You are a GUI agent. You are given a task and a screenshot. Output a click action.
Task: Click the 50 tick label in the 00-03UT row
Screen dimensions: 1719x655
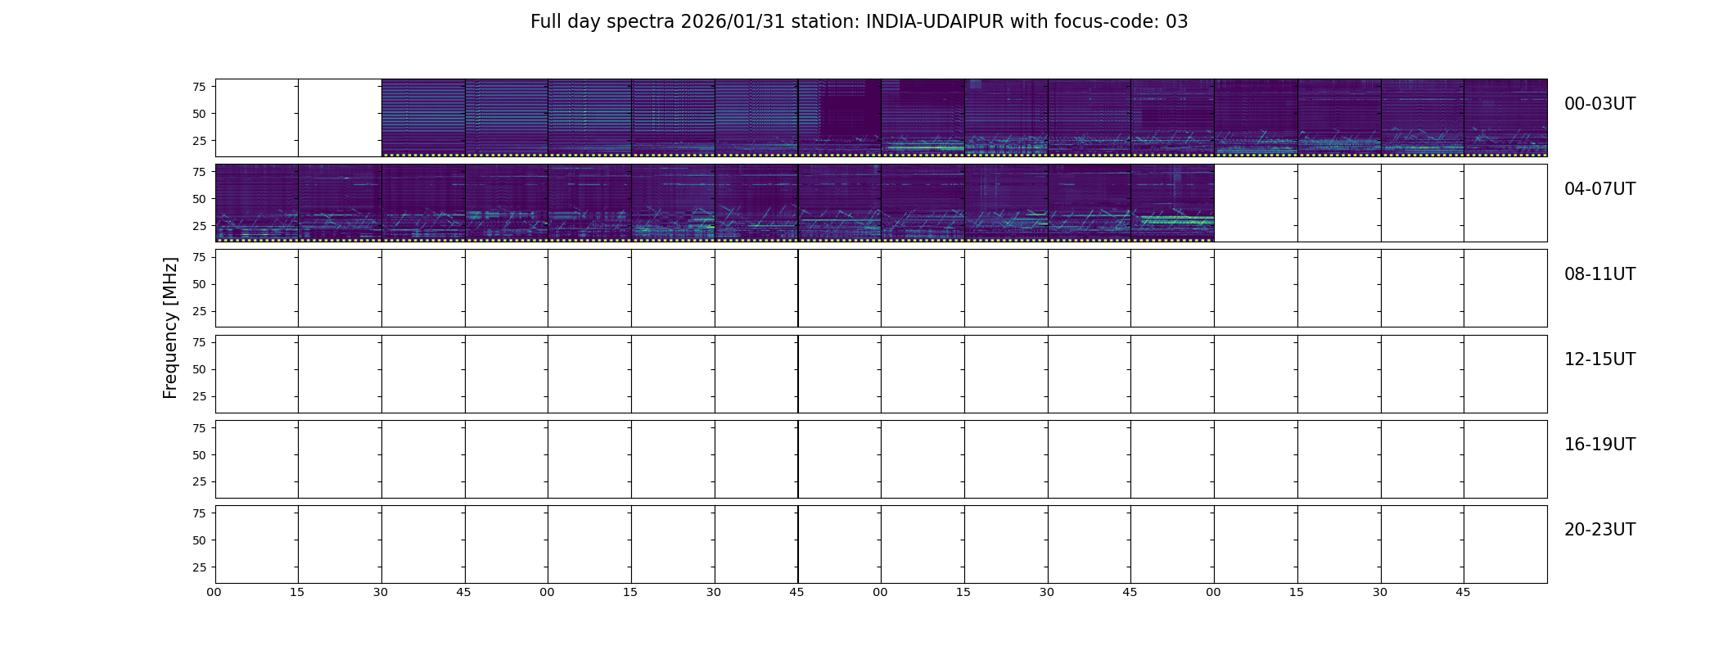(199, 114)
